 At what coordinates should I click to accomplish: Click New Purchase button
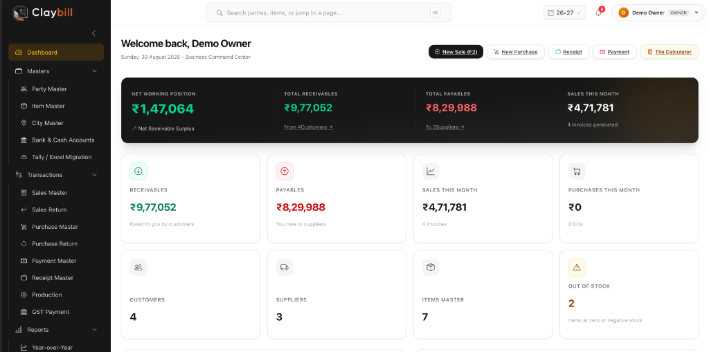(515, 52)
